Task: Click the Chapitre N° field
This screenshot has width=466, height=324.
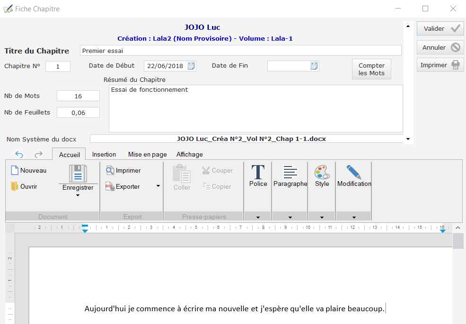Action: (58, 66)
